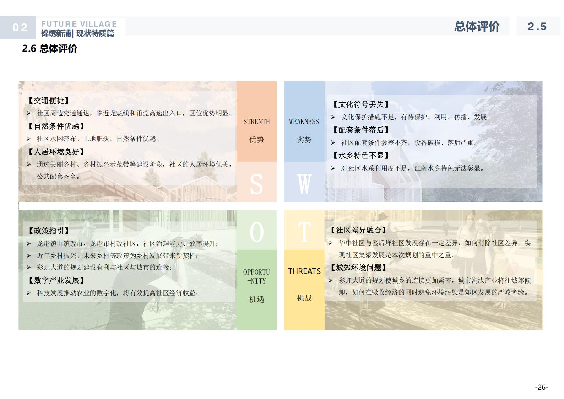Select the line starting "卸，如何在吸收经济的同时"
The width and height of the screenshot is (564, 399).
[435, 292]
